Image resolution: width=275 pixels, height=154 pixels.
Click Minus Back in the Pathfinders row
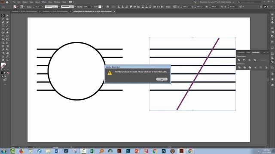266,68
